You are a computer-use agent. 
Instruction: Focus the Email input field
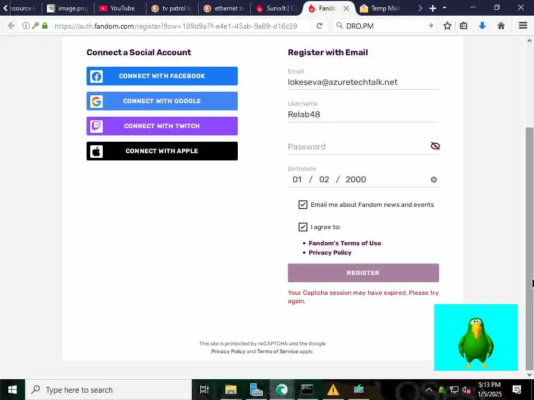(363, 82)
